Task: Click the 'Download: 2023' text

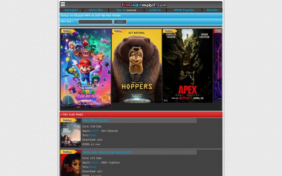Action: (x=92, y=140)
